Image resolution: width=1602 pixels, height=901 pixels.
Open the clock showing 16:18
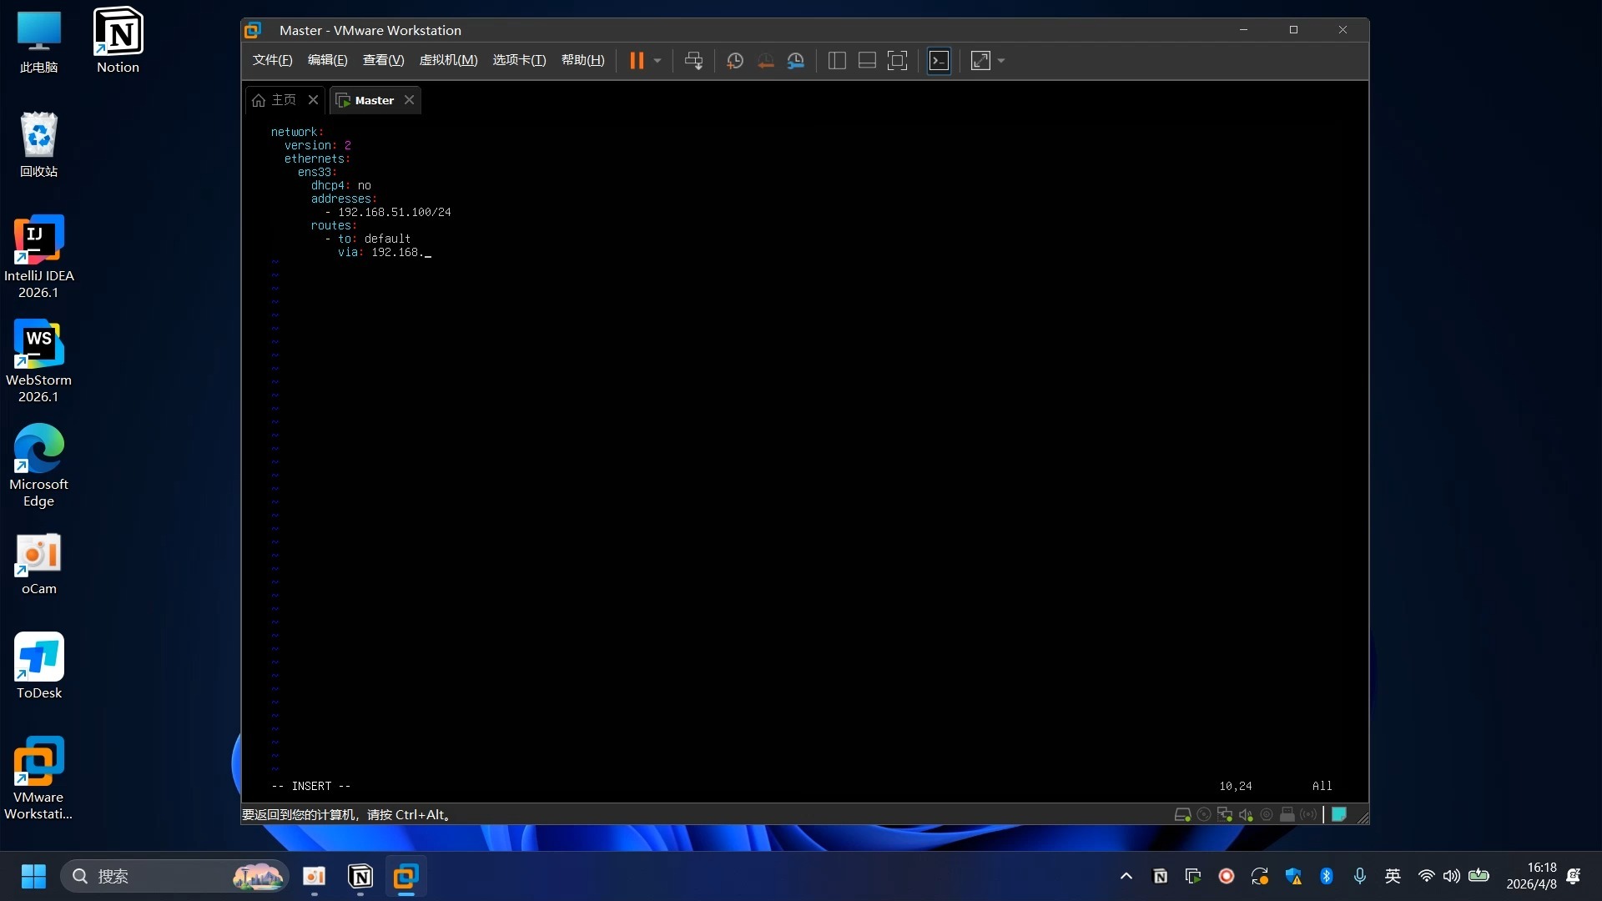click(x=1531, y=876)
